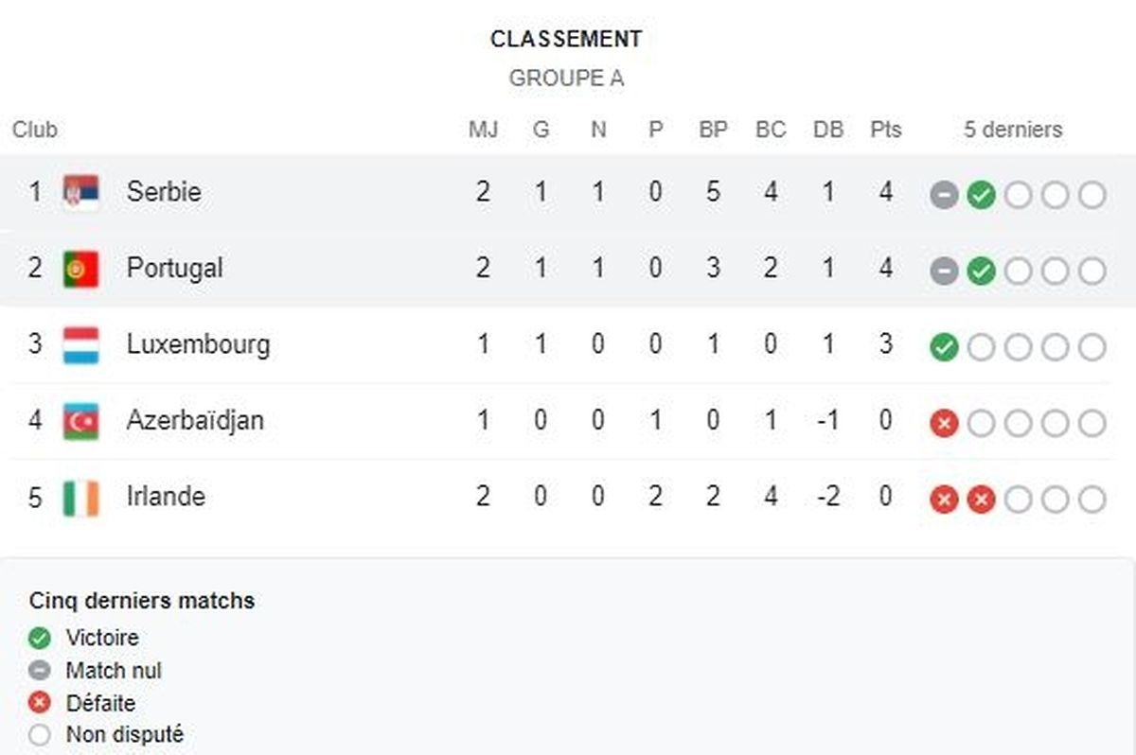1136x755 pixels.
Task: Click the Serbia flag icon
Action: pos(80,192)
